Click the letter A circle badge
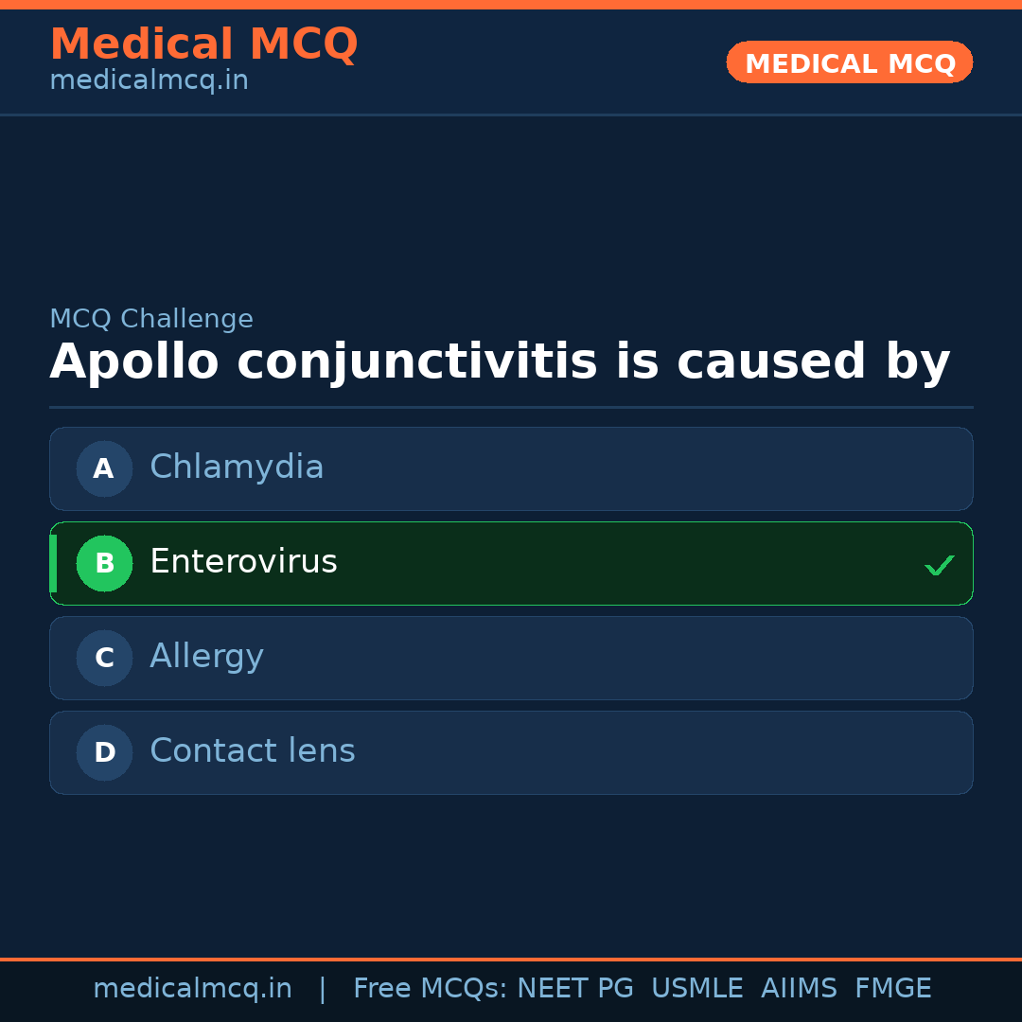Image resolution: width=1022 pixels, height=1022 pixels. coord(104,468)
